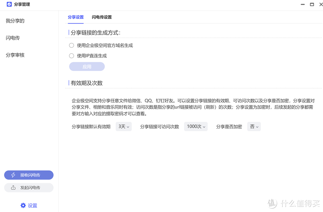Click the 发起闪电传 button

point(29,187)
